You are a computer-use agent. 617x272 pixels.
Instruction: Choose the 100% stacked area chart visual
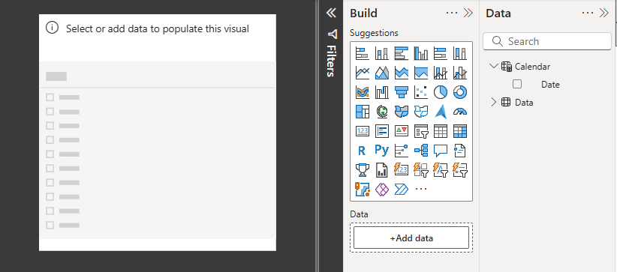point(420,73)
